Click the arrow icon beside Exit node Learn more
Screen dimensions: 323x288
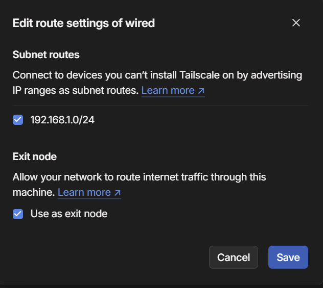pyautogui.click(x=117, y=193)
